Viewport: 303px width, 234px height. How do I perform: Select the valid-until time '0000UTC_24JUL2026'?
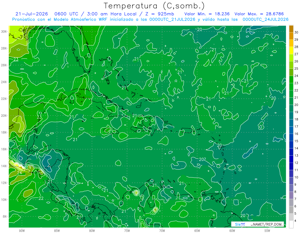click(266, 19)
